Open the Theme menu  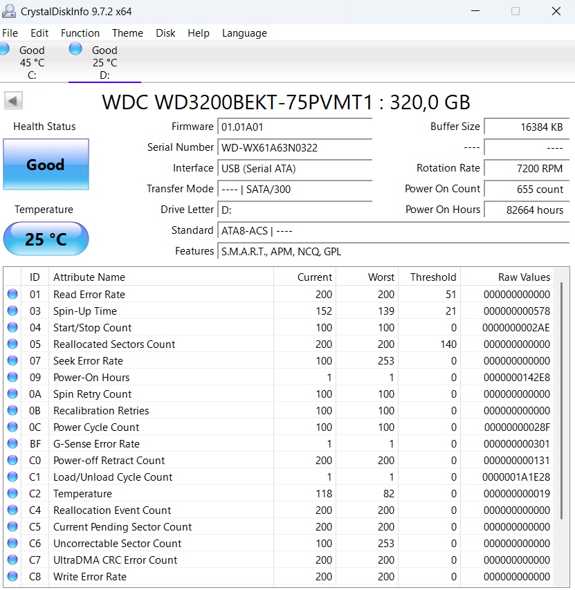pos(127,33)
